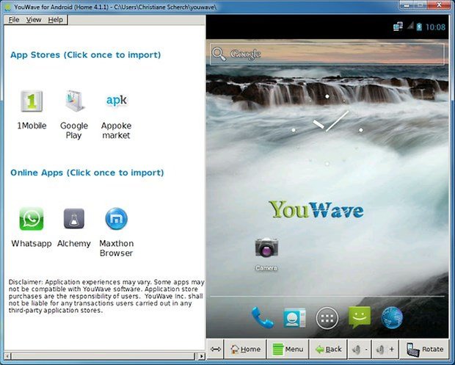
Task: Click the 10:08 clock in status bar
Action: (x=435, y=27)
